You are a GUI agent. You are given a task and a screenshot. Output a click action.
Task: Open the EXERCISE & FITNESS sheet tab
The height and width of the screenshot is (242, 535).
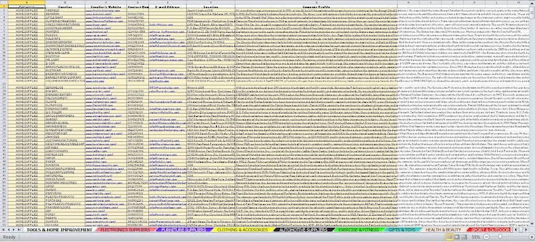(x=359, y=230)
